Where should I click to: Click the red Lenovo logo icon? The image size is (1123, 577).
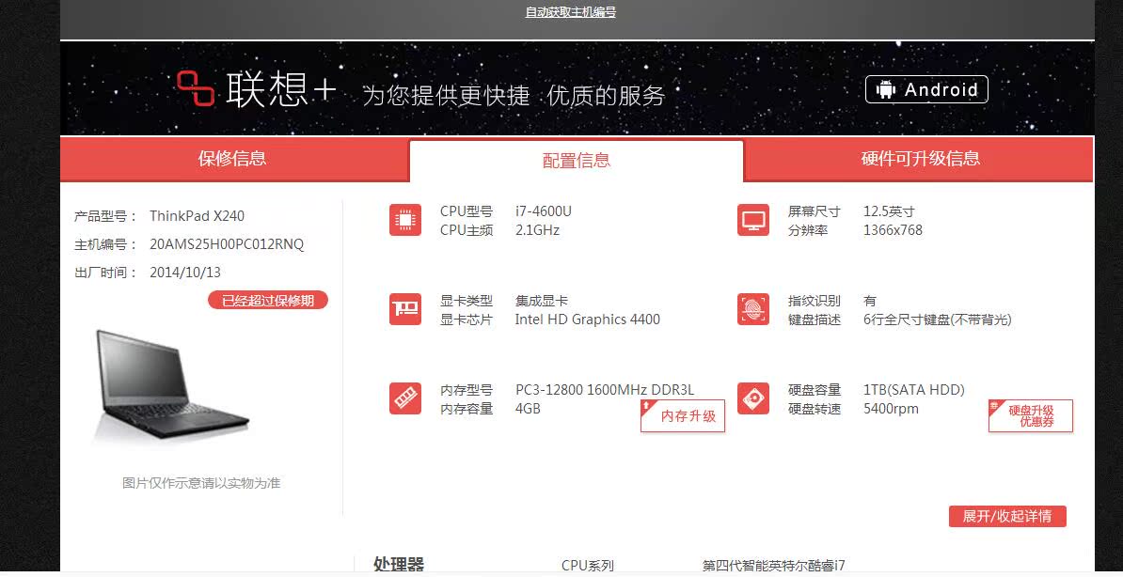196,88
